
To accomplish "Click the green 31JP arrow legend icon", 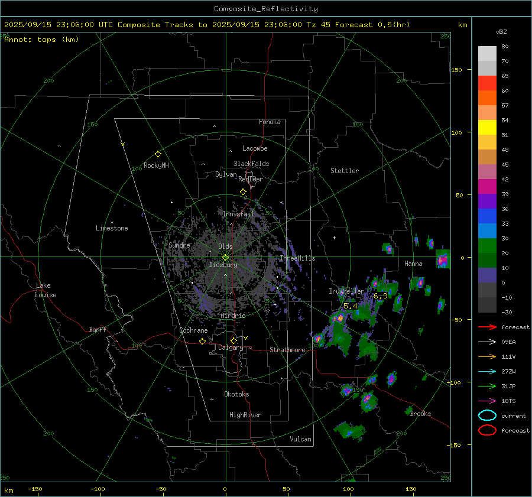I will click(x=487, y=386).
